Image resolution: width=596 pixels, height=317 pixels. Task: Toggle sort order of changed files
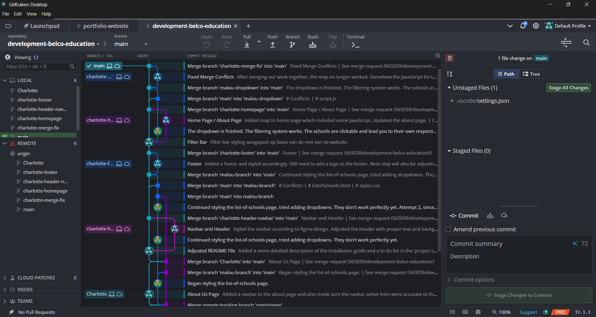449,74
